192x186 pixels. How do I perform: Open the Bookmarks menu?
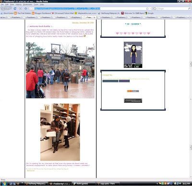pyautogui.click(x=28, y=5)
